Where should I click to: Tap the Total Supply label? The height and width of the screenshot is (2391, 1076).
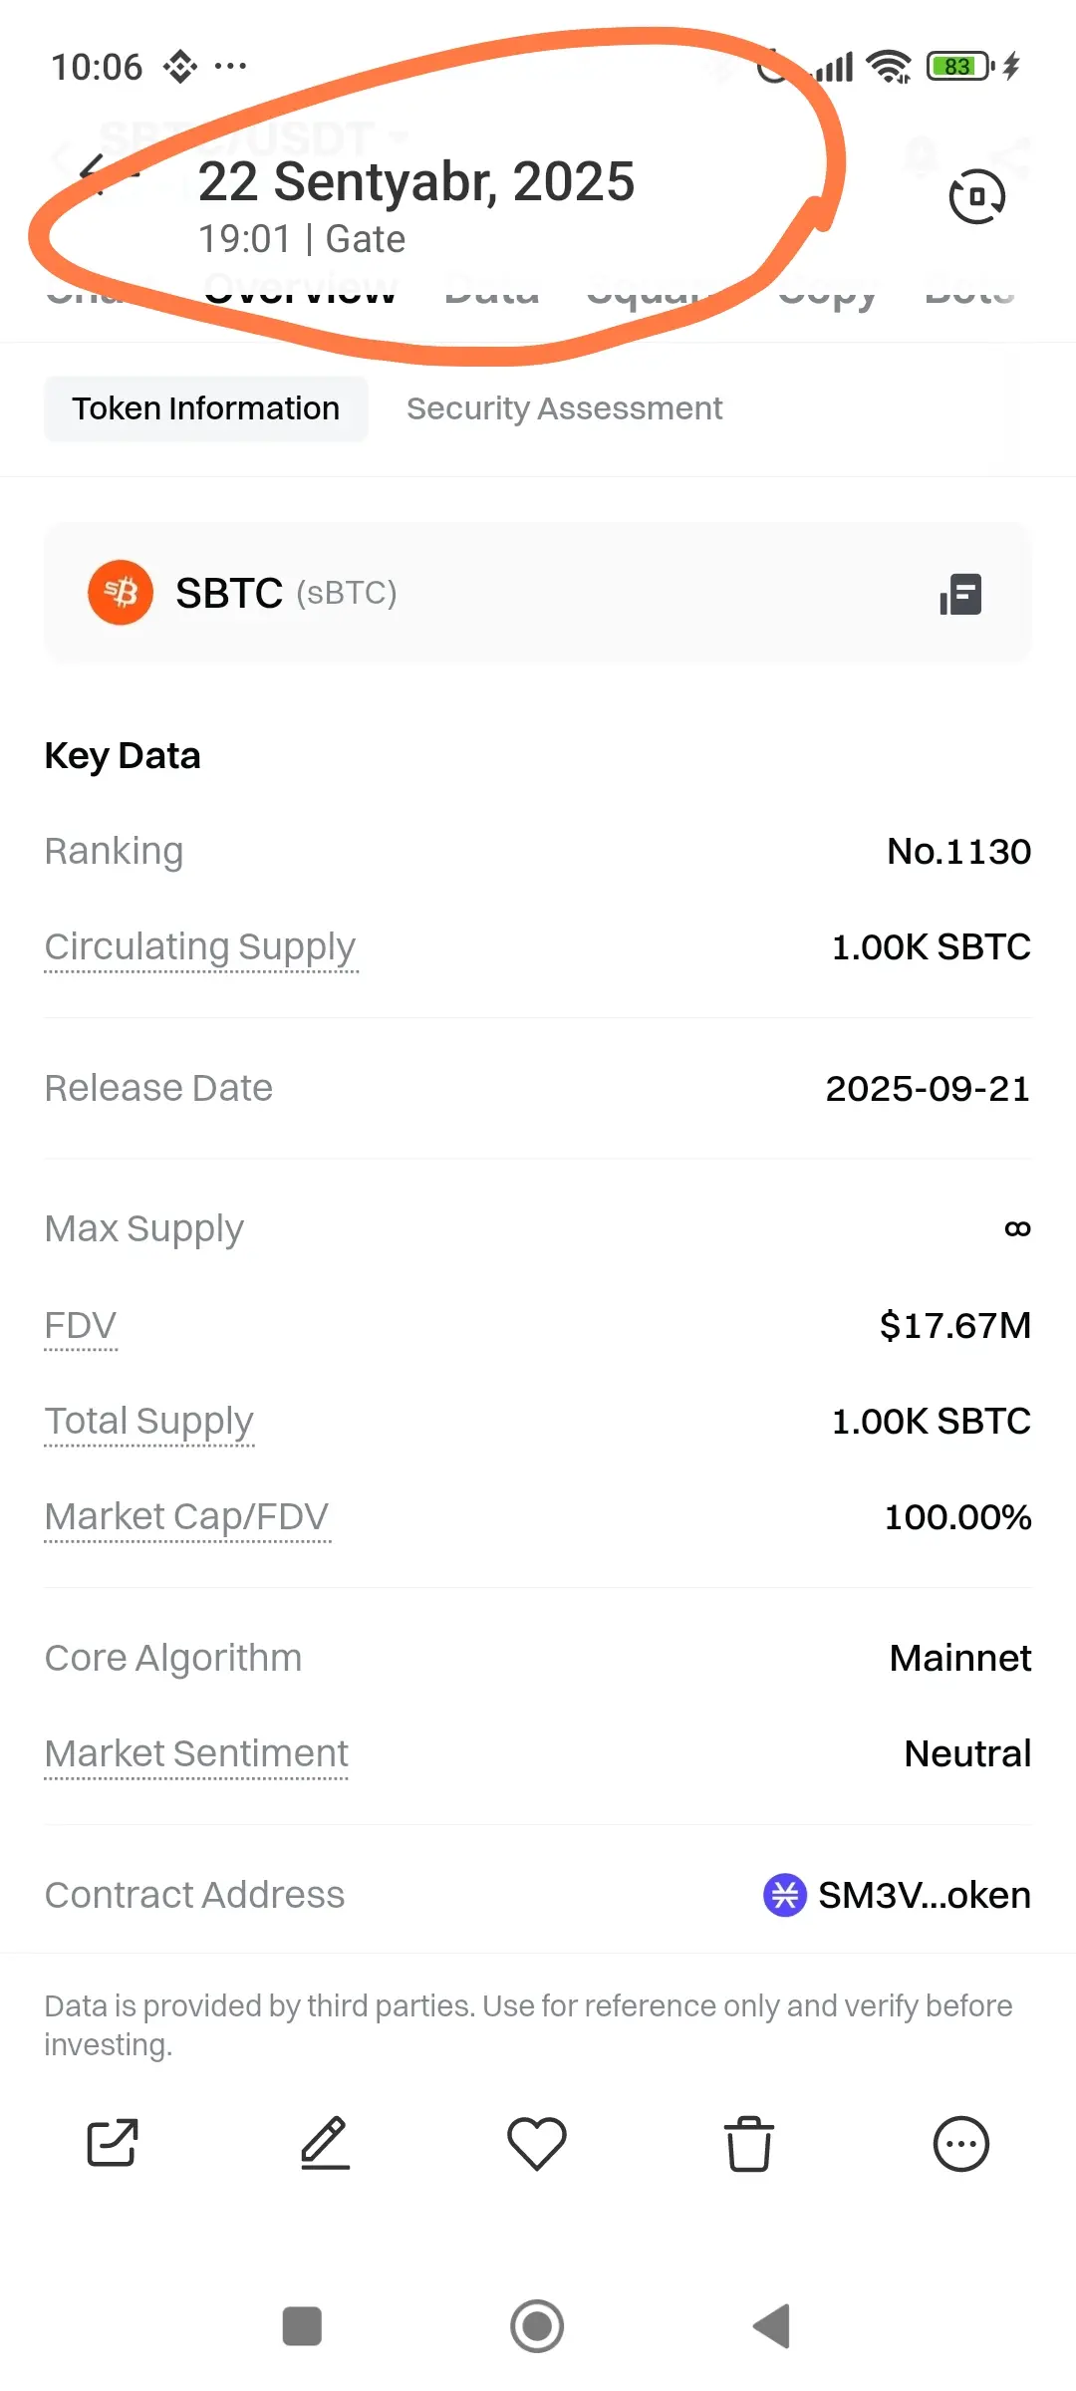149,1421
